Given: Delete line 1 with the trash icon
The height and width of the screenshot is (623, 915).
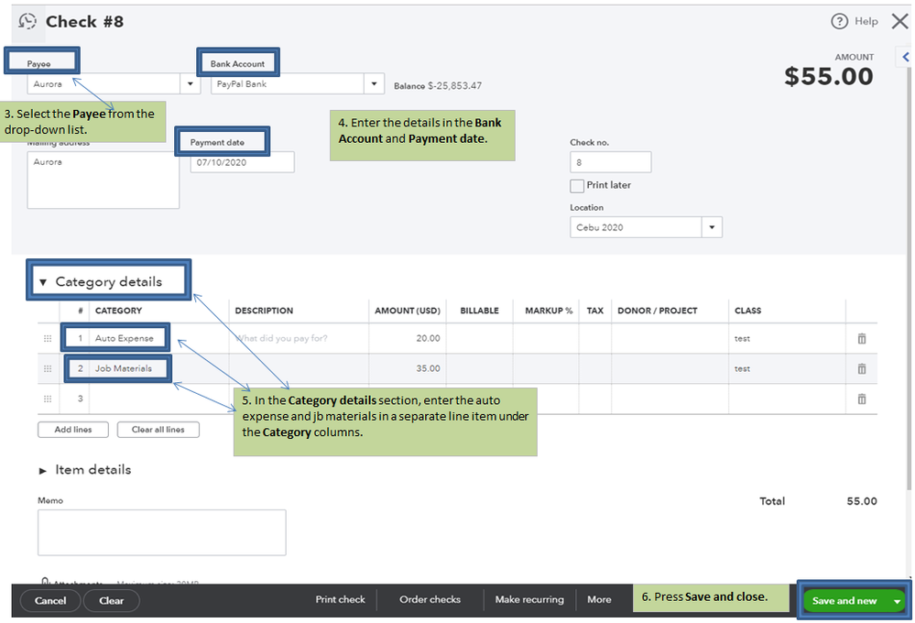Looking at the screenshot, I should pyautogui.click(x=861, y=339).
